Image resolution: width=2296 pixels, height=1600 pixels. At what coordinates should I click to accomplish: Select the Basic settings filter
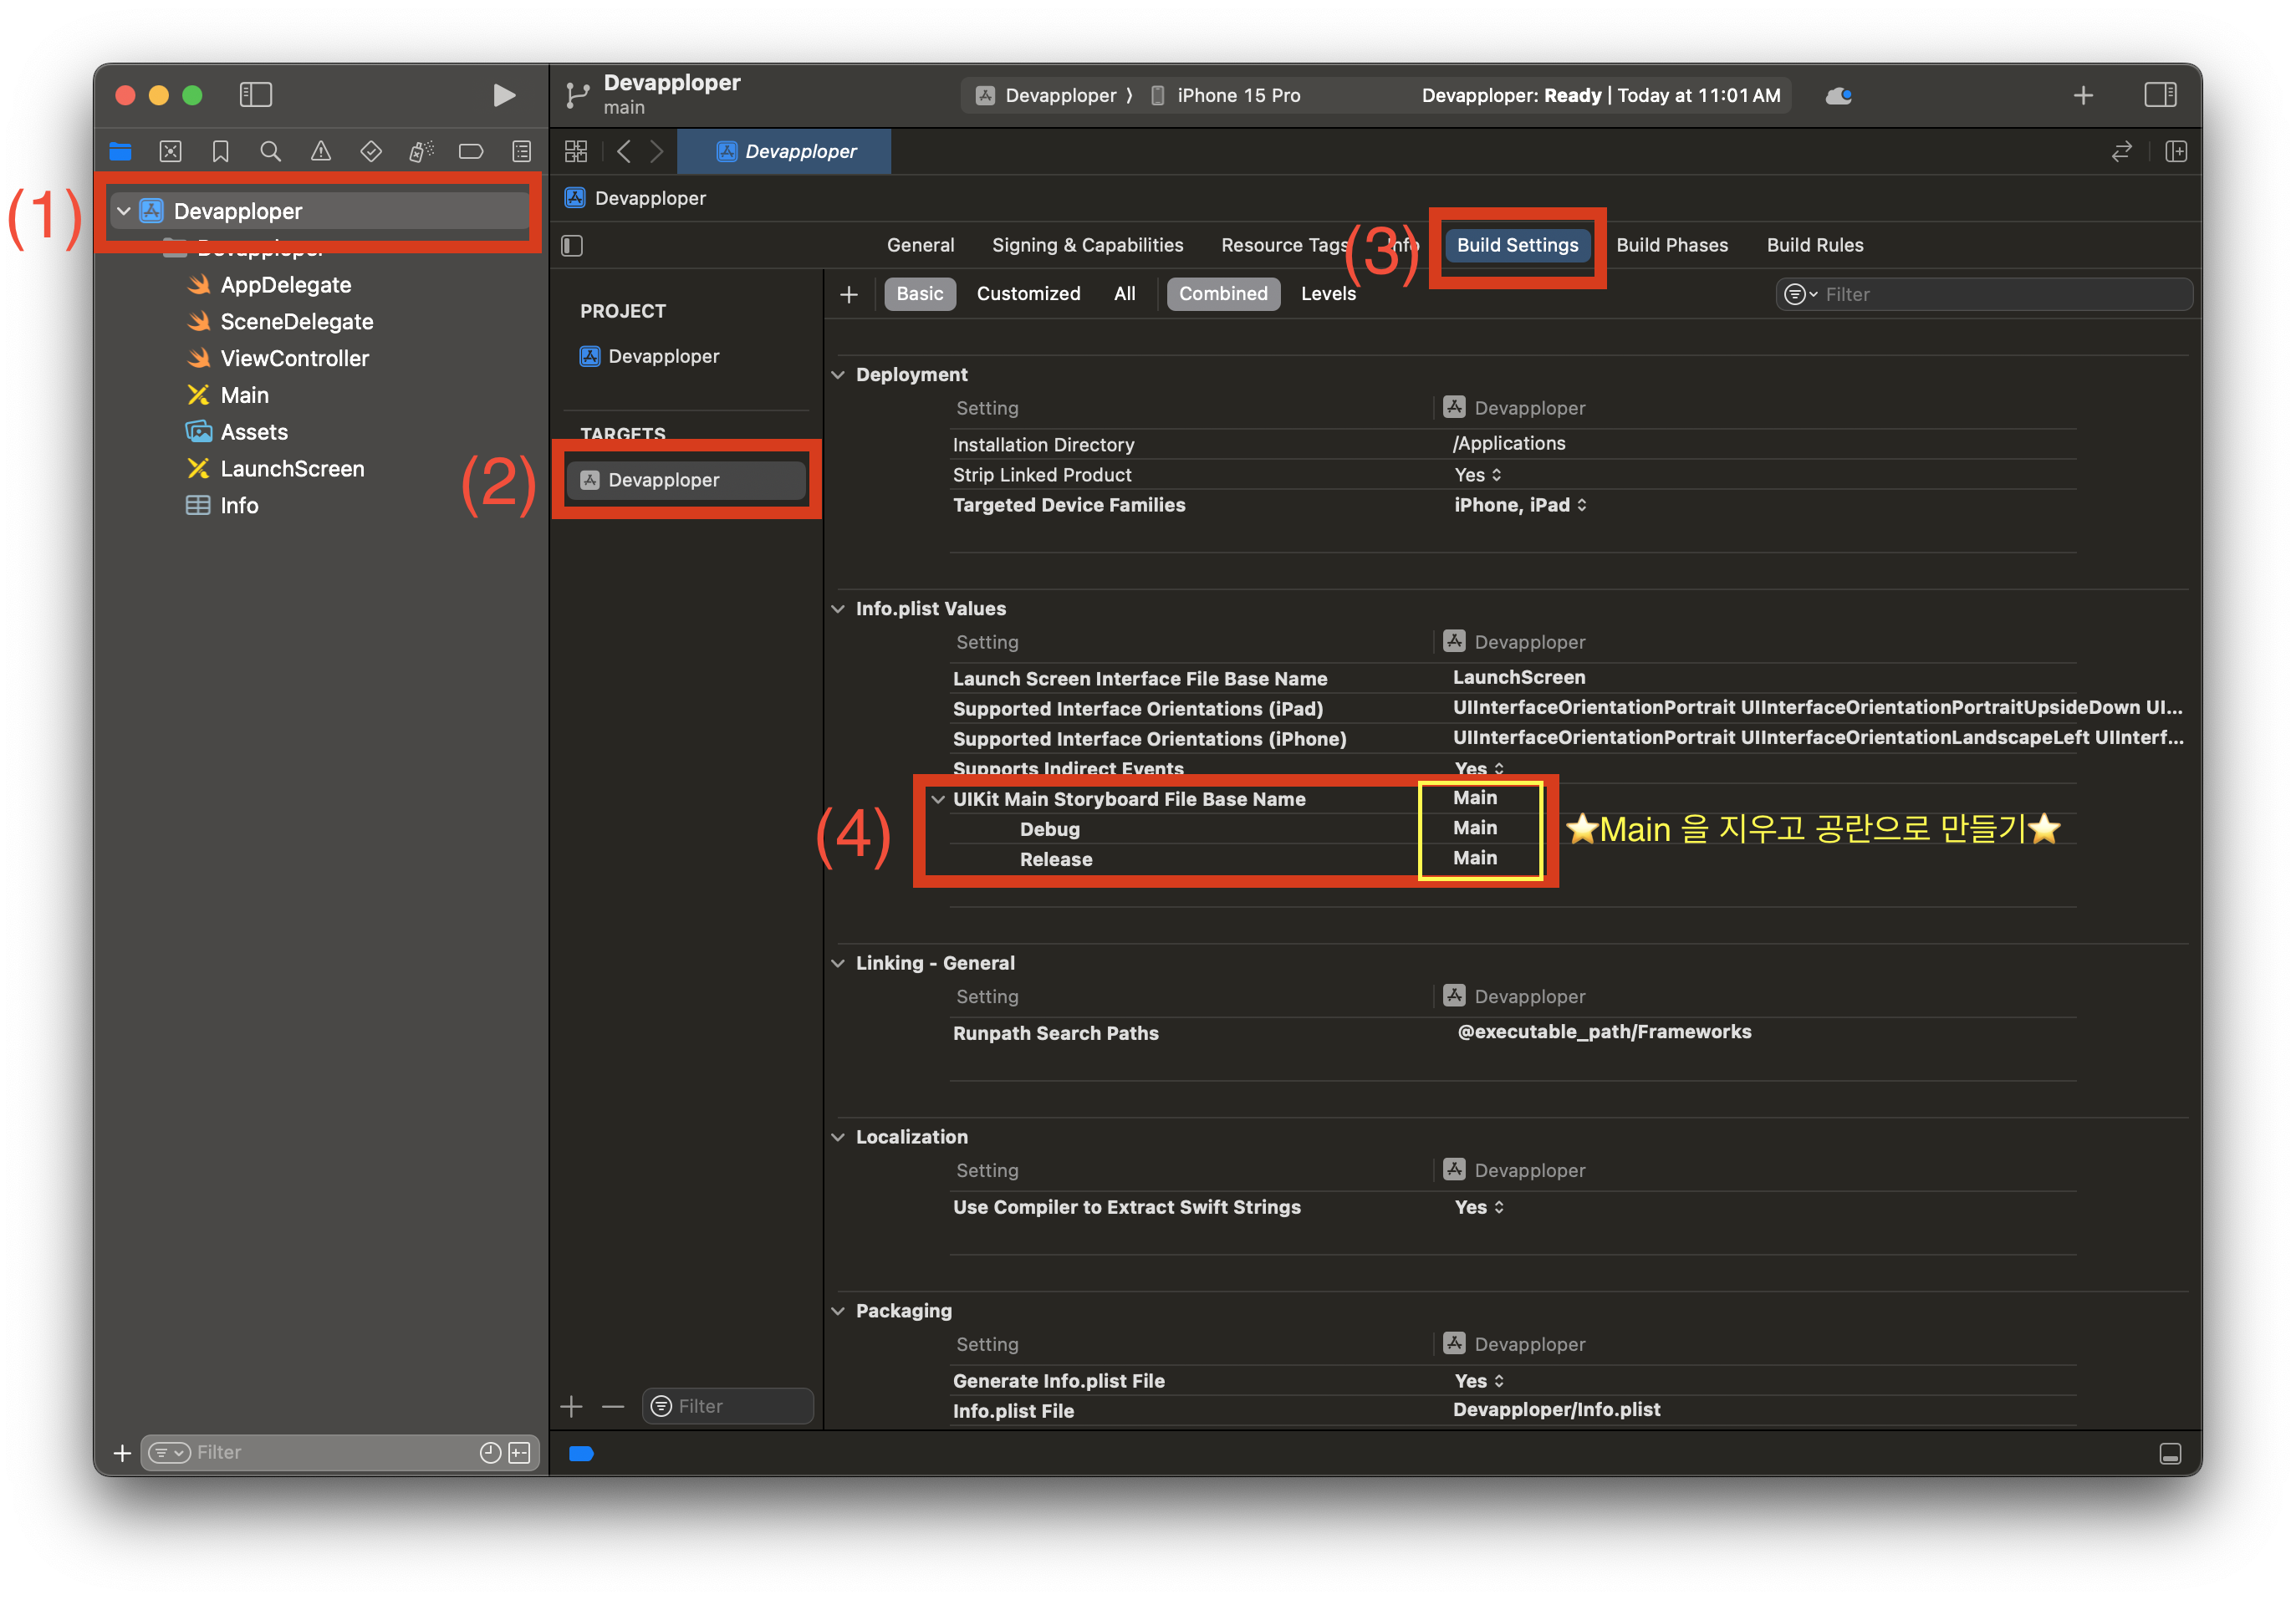pyautogui.click(x=919, y=294)
